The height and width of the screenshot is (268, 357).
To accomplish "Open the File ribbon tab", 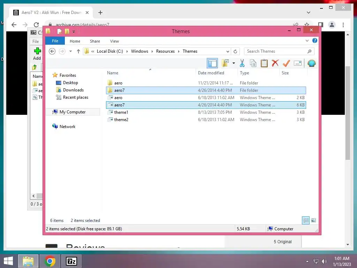I will 55,41.
